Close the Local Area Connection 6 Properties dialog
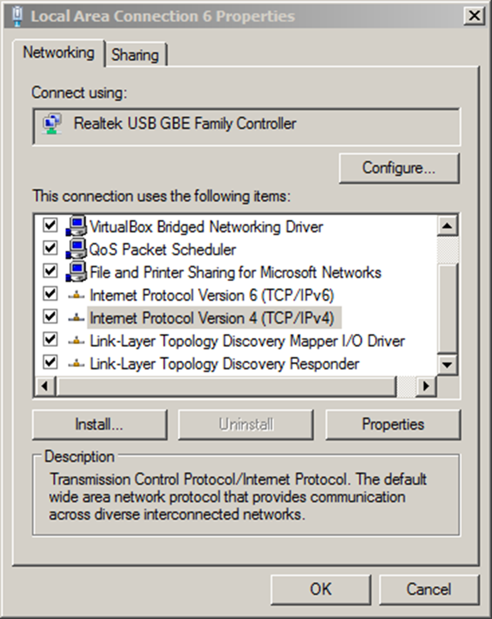The image size is (492, 619). click(x=472, y=16)
